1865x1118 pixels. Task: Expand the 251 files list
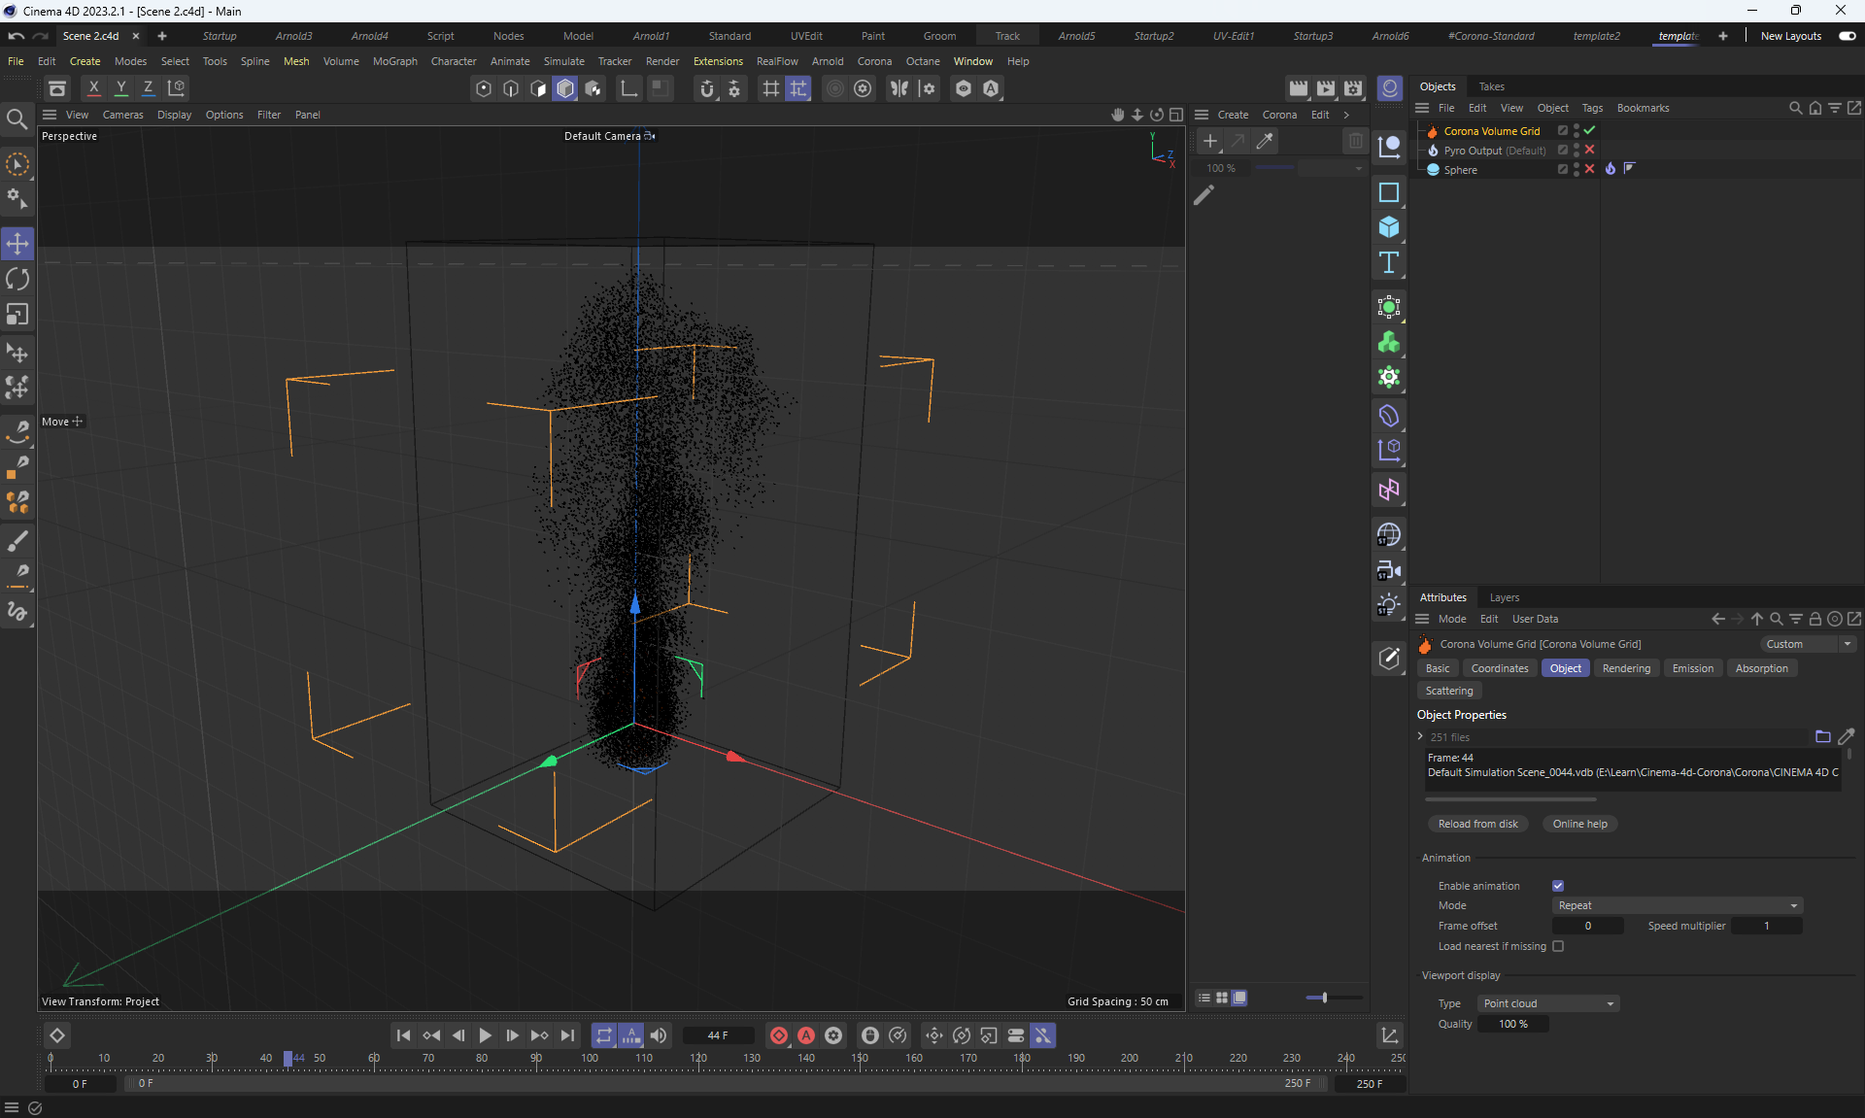[x=1420, y=736]
